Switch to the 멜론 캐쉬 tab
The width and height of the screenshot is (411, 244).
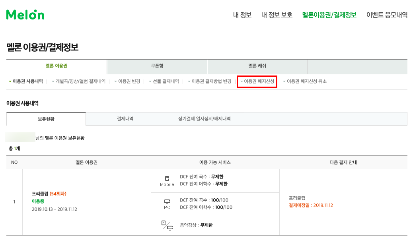click(x=257, y=66)
